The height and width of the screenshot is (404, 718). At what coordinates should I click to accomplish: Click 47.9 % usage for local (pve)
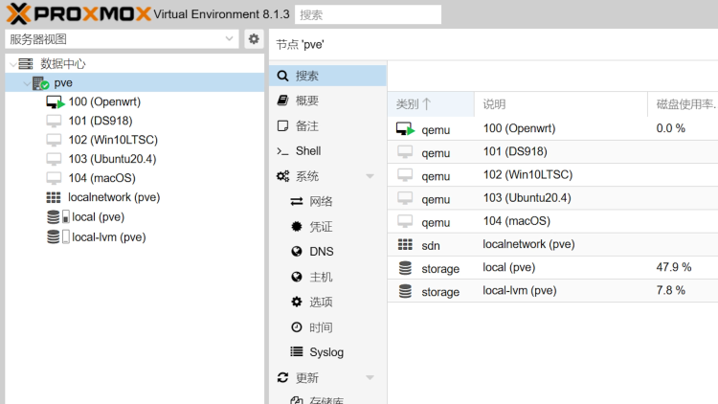674,267
